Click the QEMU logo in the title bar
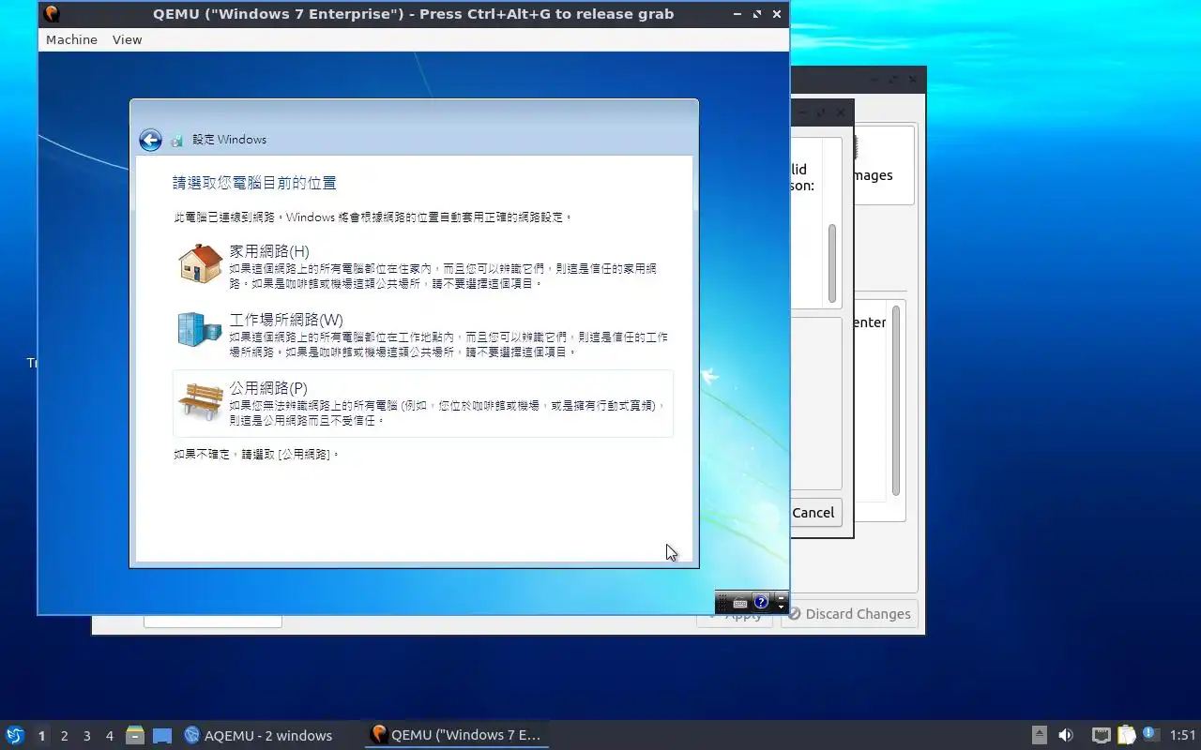This screenshot has width=1201, height=750. click(52, 14)
